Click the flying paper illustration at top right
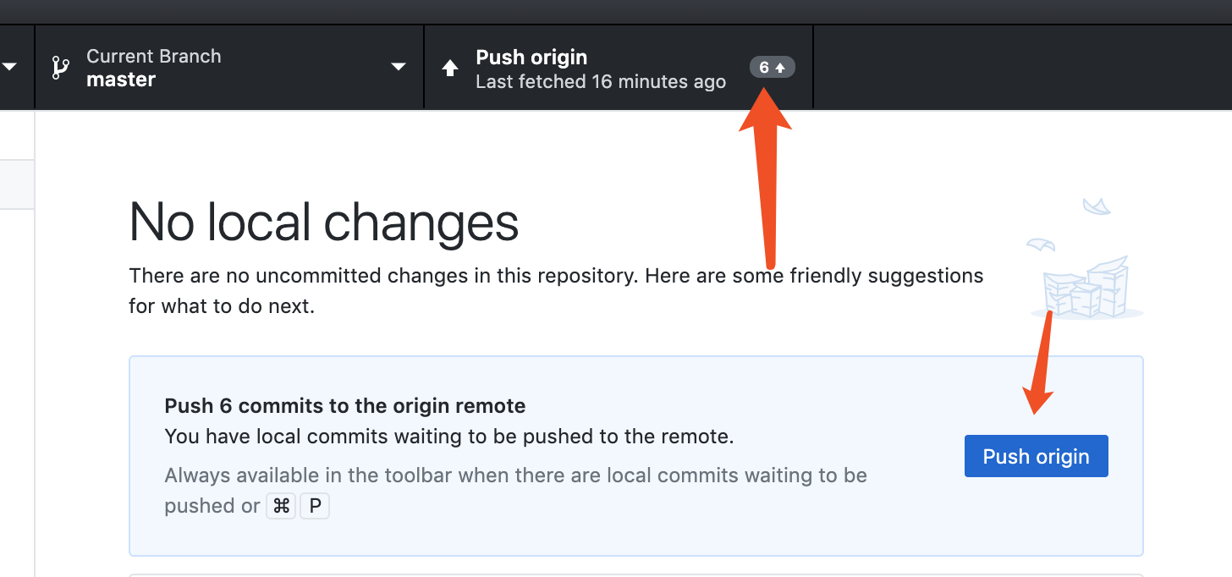The image size is (1232, 577). (x=1097, y=206)
